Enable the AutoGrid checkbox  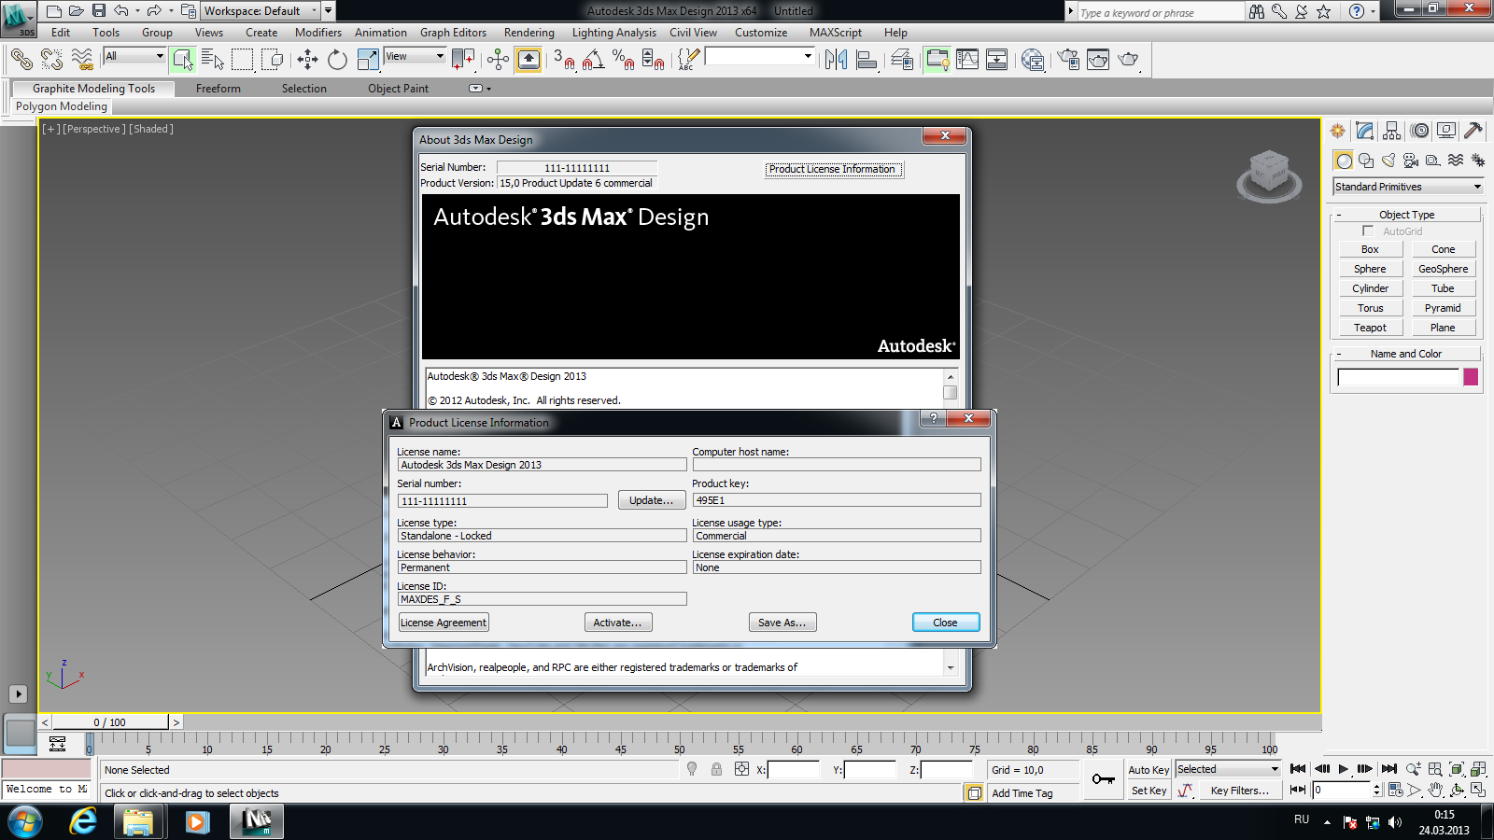point(1368,231)
